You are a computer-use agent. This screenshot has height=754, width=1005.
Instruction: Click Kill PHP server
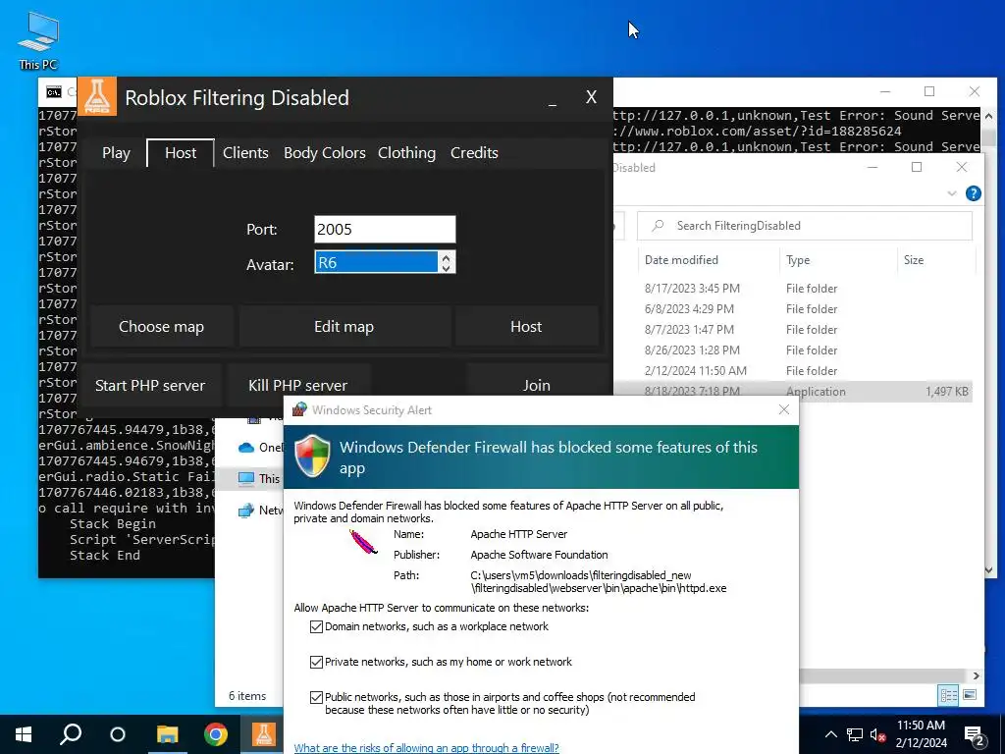[x=298, y=385]
